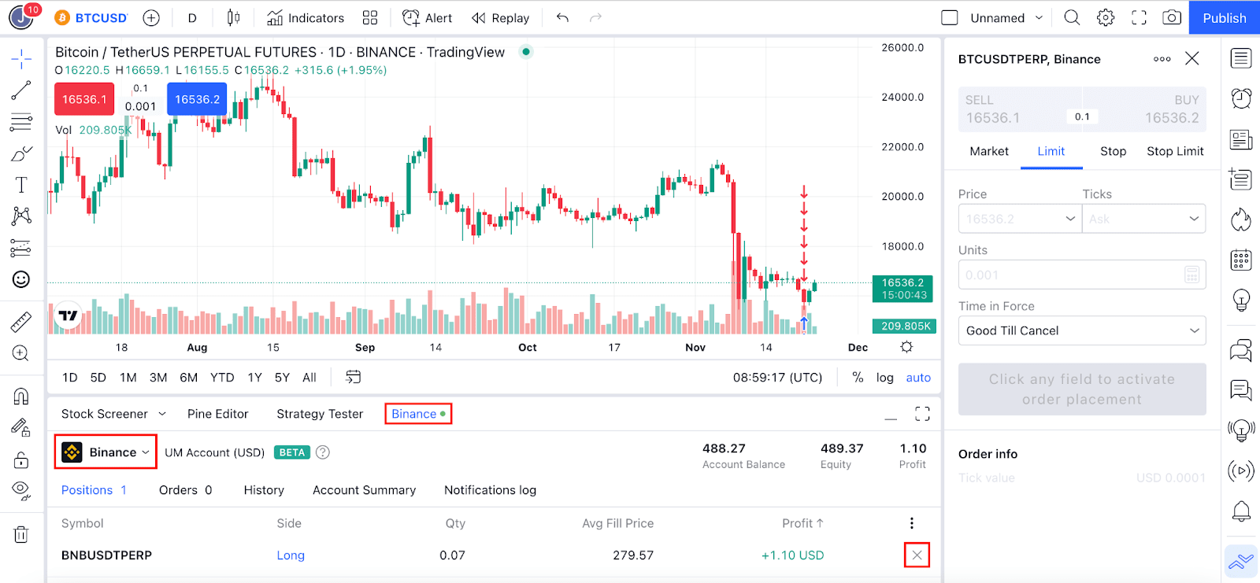Screen dimensions: 1260x583
Task: Switch to the Orders tab
Action: point(185,490)
